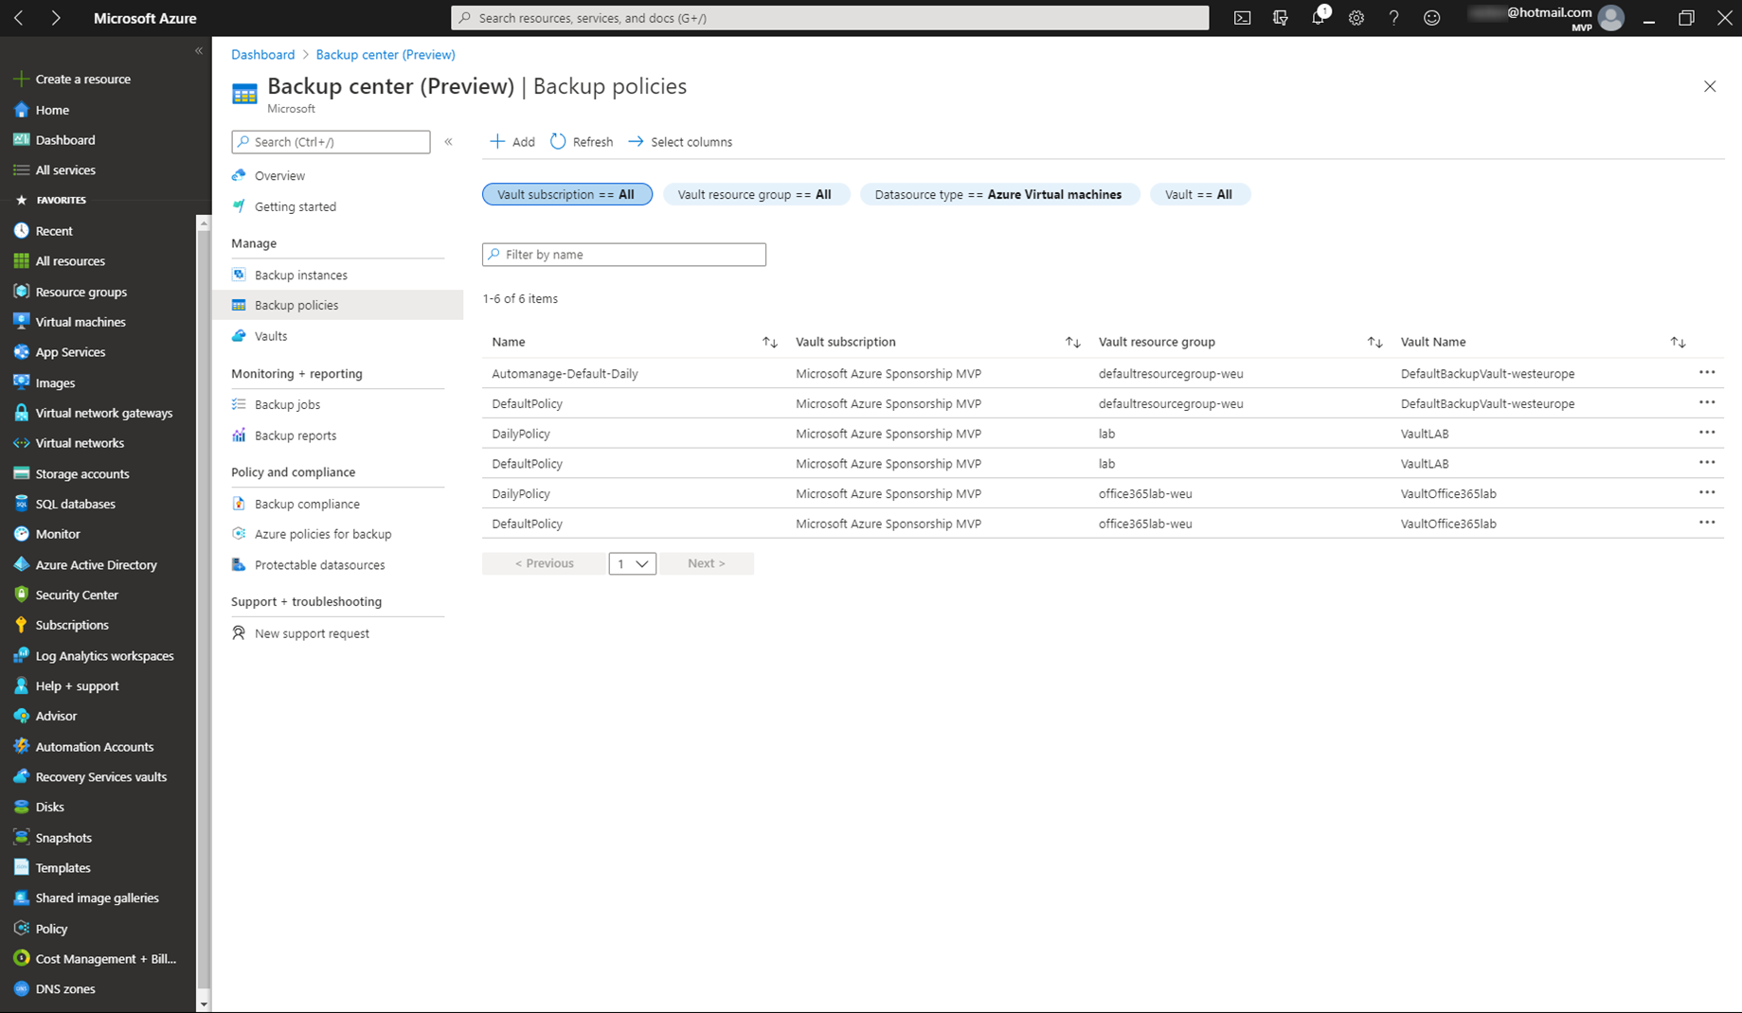Image resolution: width=1742 pixels, height=1013 pixels.
Task: Open the Vault subscription filter
Action: (566, 194)
